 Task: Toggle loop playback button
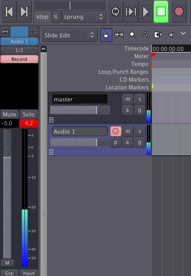tap(116, 11)
